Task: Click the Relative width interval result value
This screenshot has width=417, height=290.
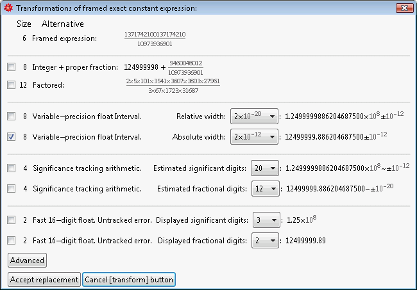Action: [x=345, y=116]
